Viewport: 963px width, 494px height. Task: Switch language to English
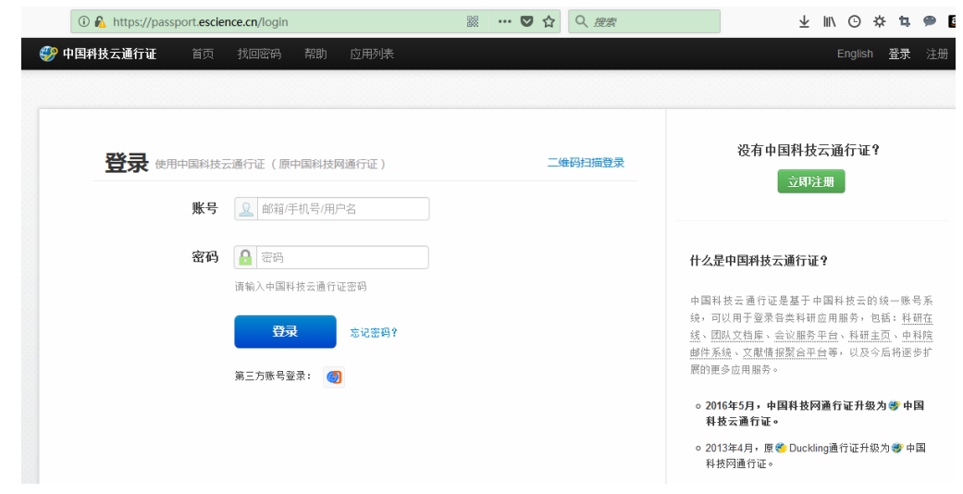click(855, 54)
